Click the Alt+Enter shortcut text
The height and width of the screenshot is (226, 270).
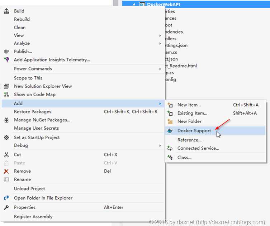114,207
